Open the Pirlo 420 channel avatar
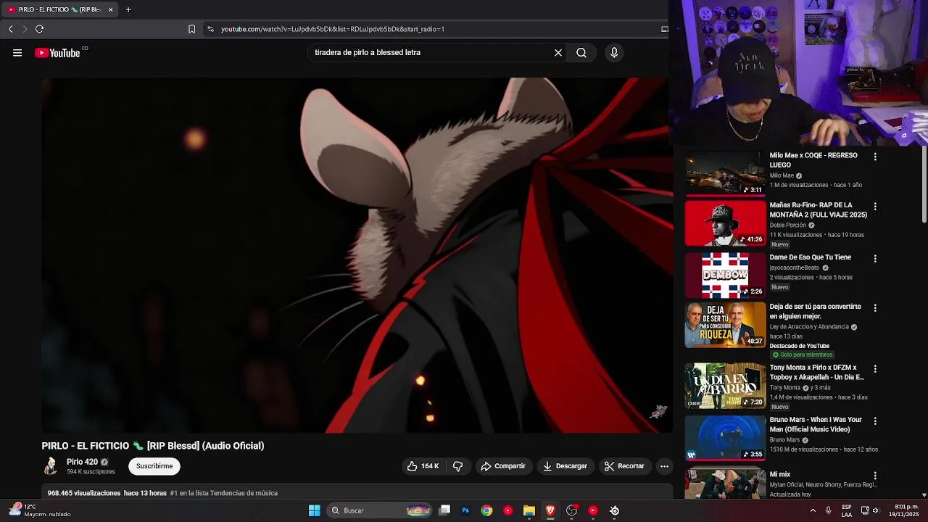 point(51,466)
